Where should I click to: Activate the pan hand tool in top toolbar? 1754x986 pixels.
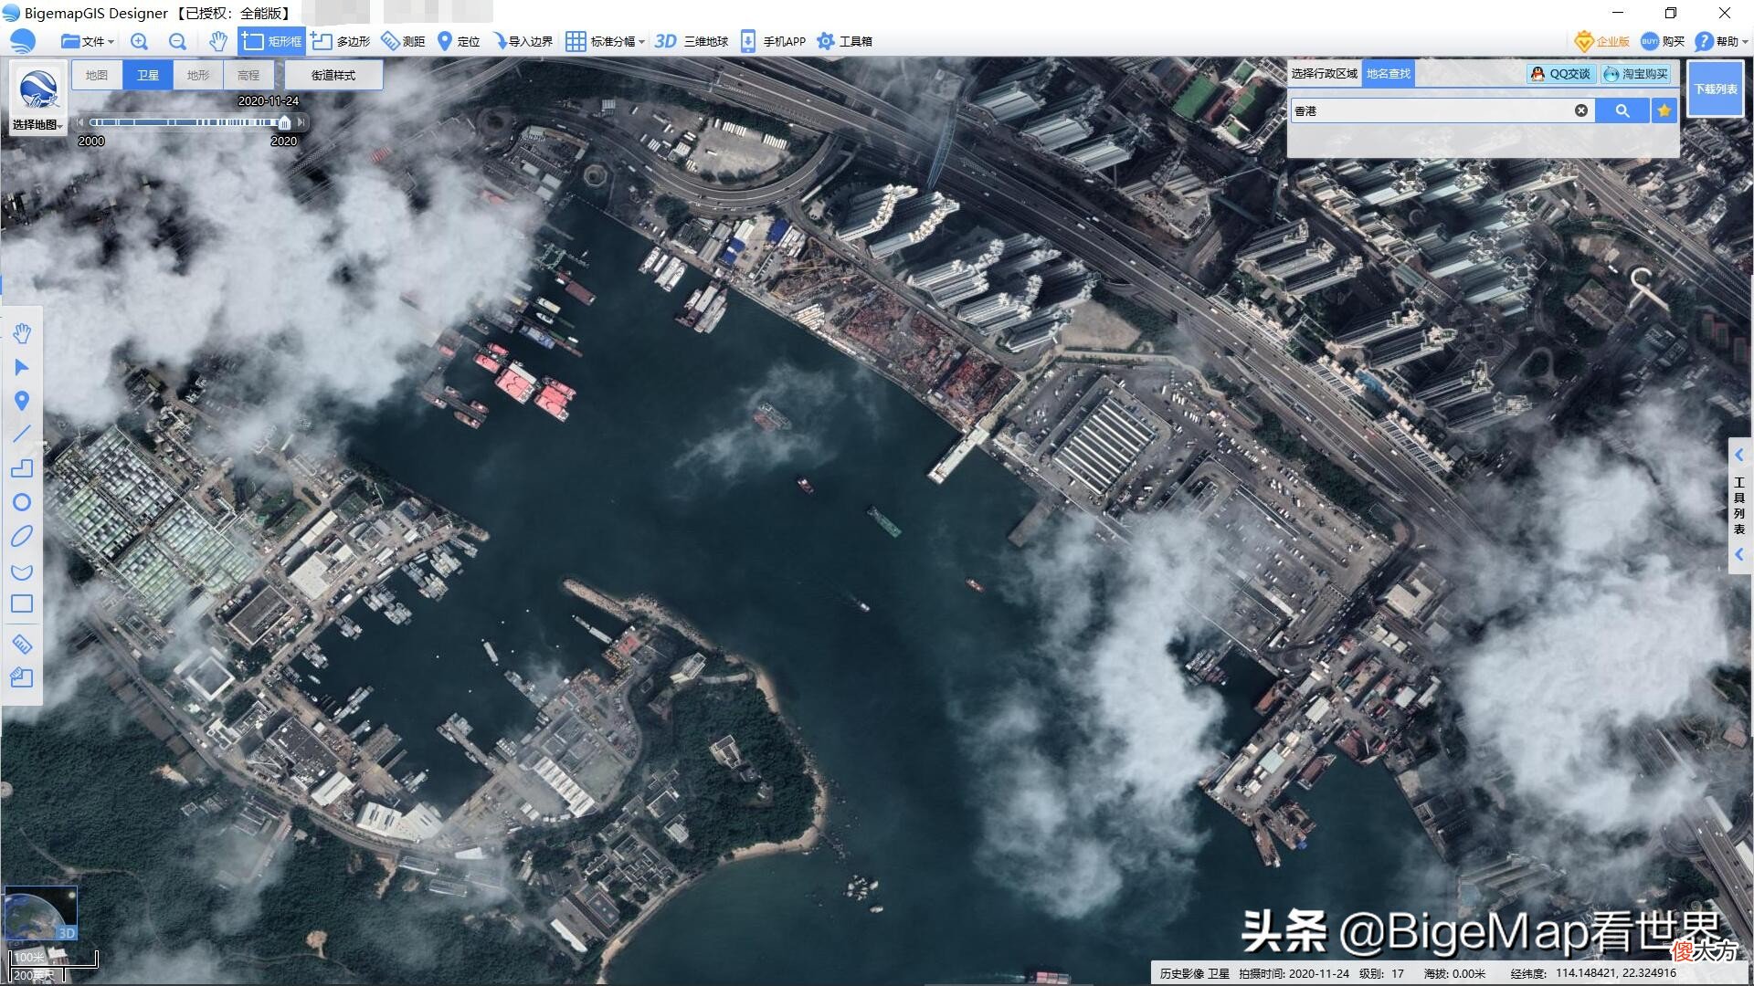coord(217,41)
